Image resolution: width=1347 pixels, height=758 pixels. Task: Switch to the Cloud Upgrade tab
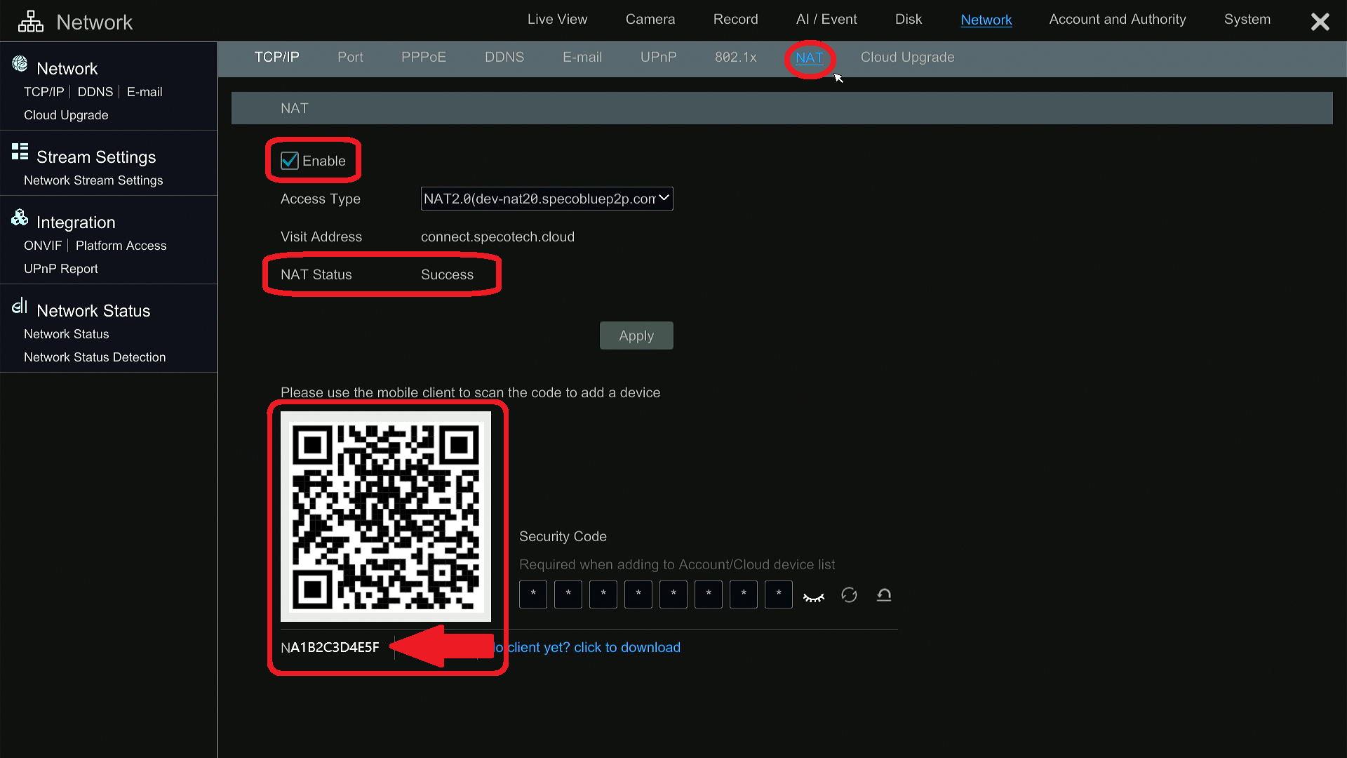tap(907, 58)
